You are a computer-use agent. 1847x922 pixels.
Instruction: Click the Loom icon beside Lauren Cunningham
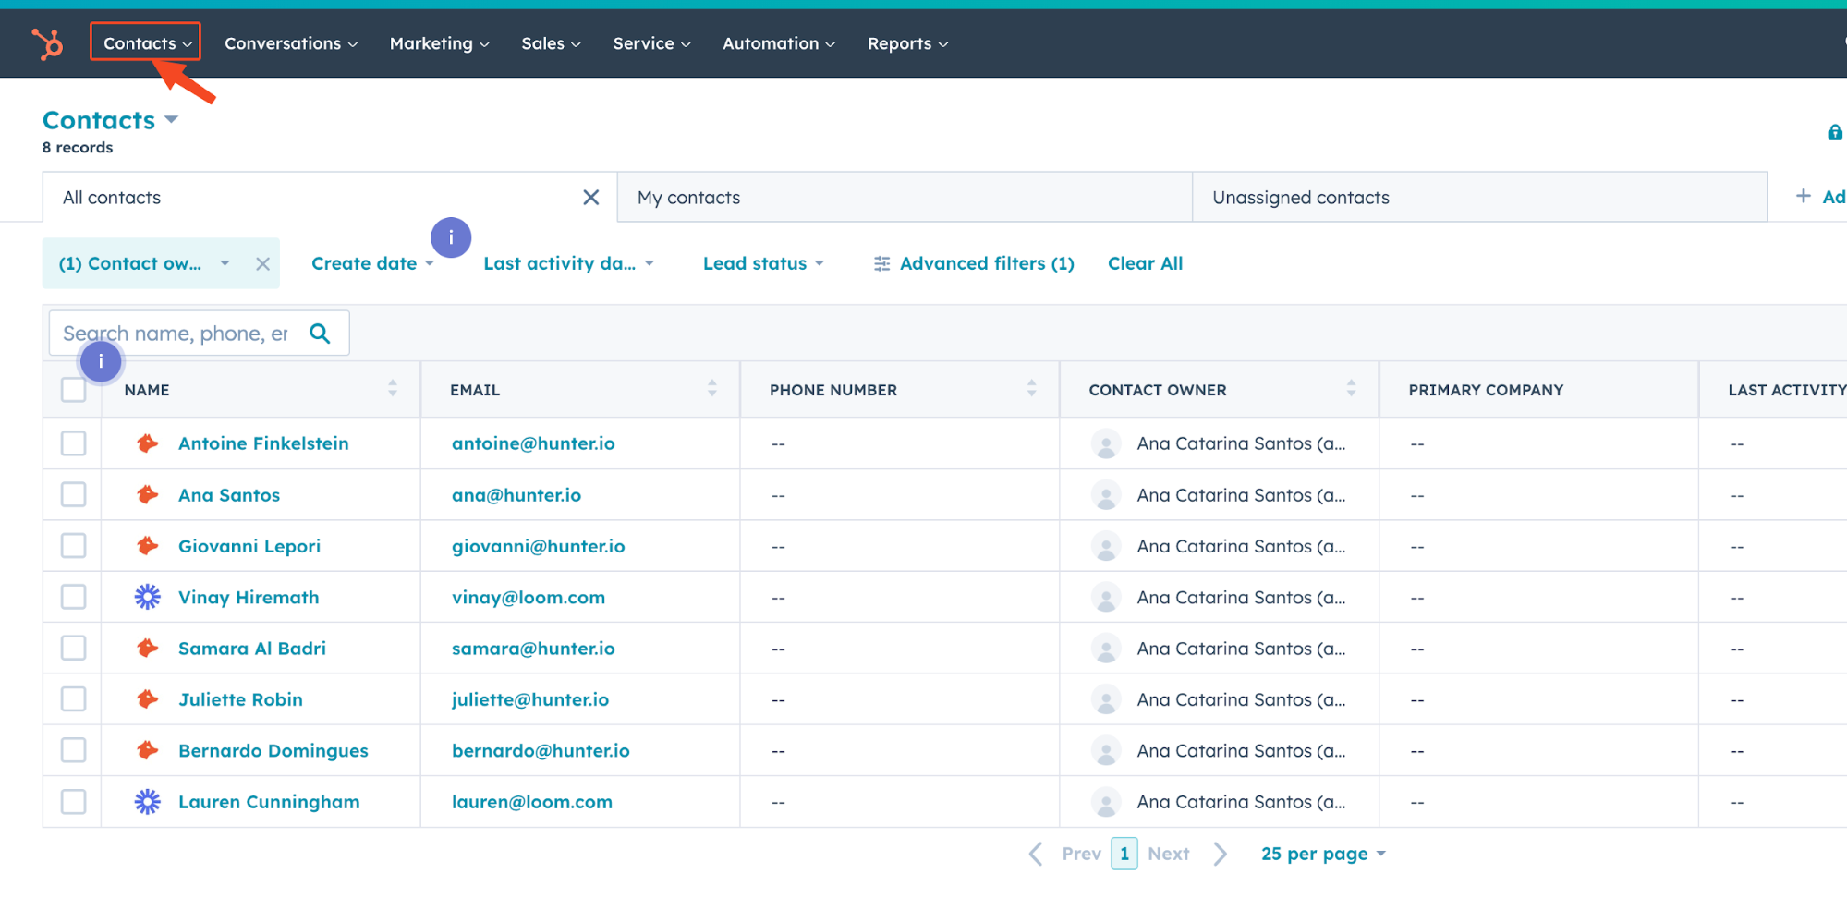[147, 802]
